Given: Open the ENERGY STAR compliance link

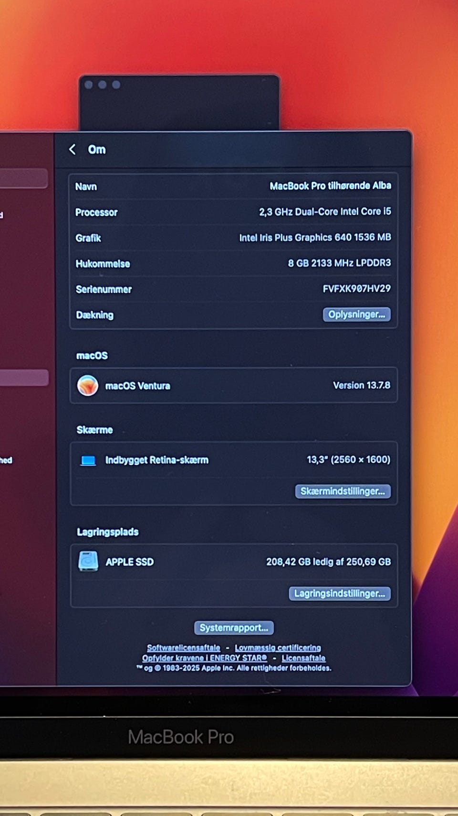Looking at the screenshot, I should pyautogui.click(x=204, y=658).
